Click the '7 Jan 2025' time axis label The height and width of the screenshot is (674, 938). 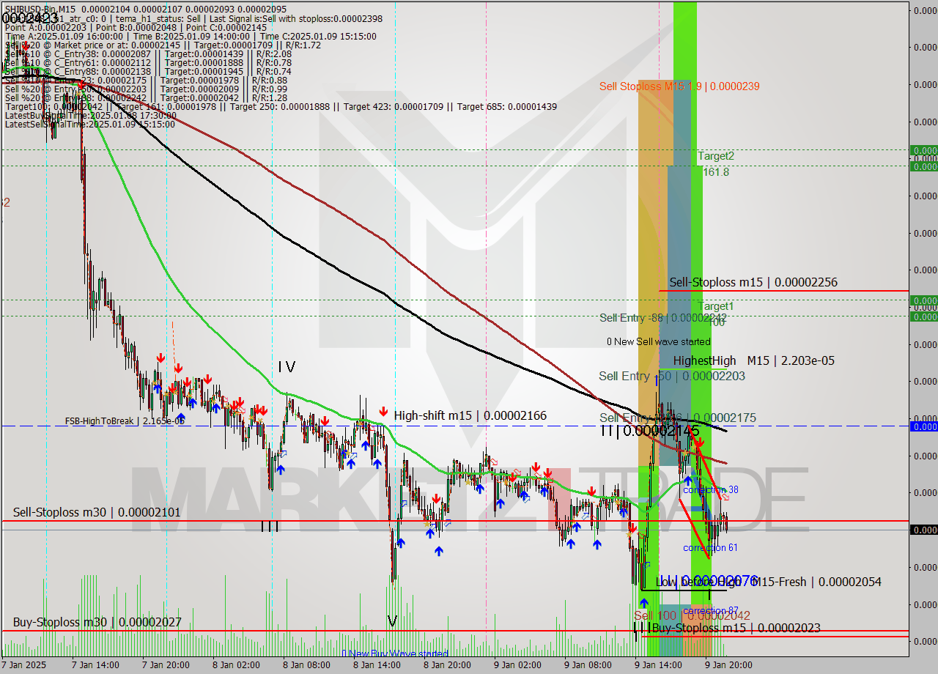(x=23, y=665)
